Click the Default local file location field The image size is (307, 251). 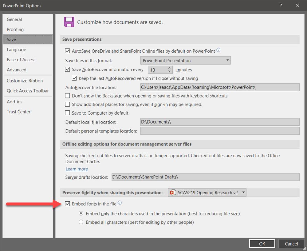click(220, 122)
